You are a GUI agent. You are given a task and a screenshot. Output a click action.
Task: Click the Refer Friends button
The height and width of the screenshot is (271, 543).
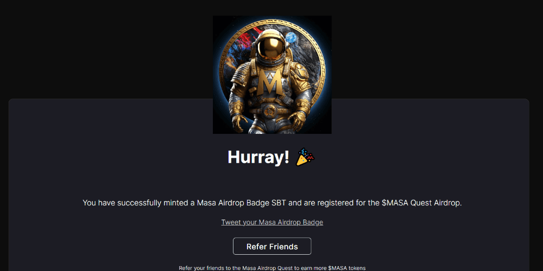[272, 246]
